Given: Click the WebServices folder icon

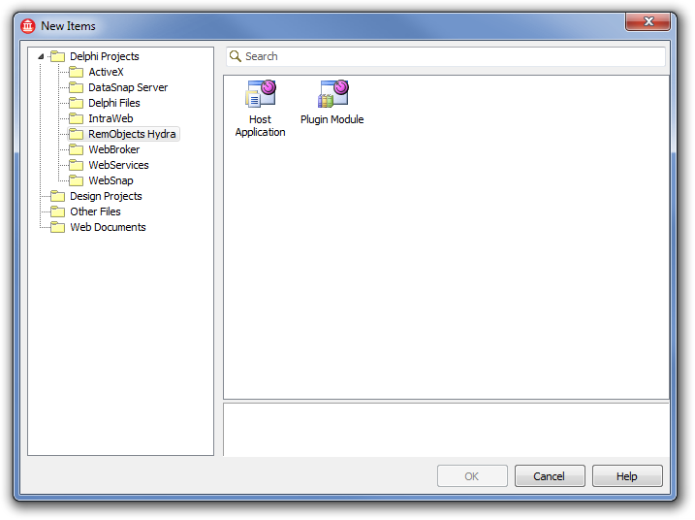Looking at the screenshot, I should point(77,165).
